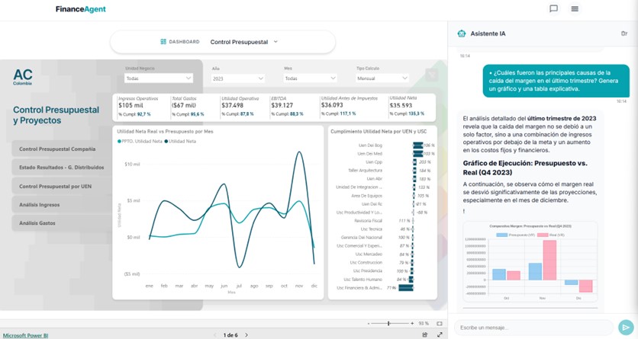Click fit to page icon beside zoom
The height and width of the screenshot is (339, 638).
point(440,323)
